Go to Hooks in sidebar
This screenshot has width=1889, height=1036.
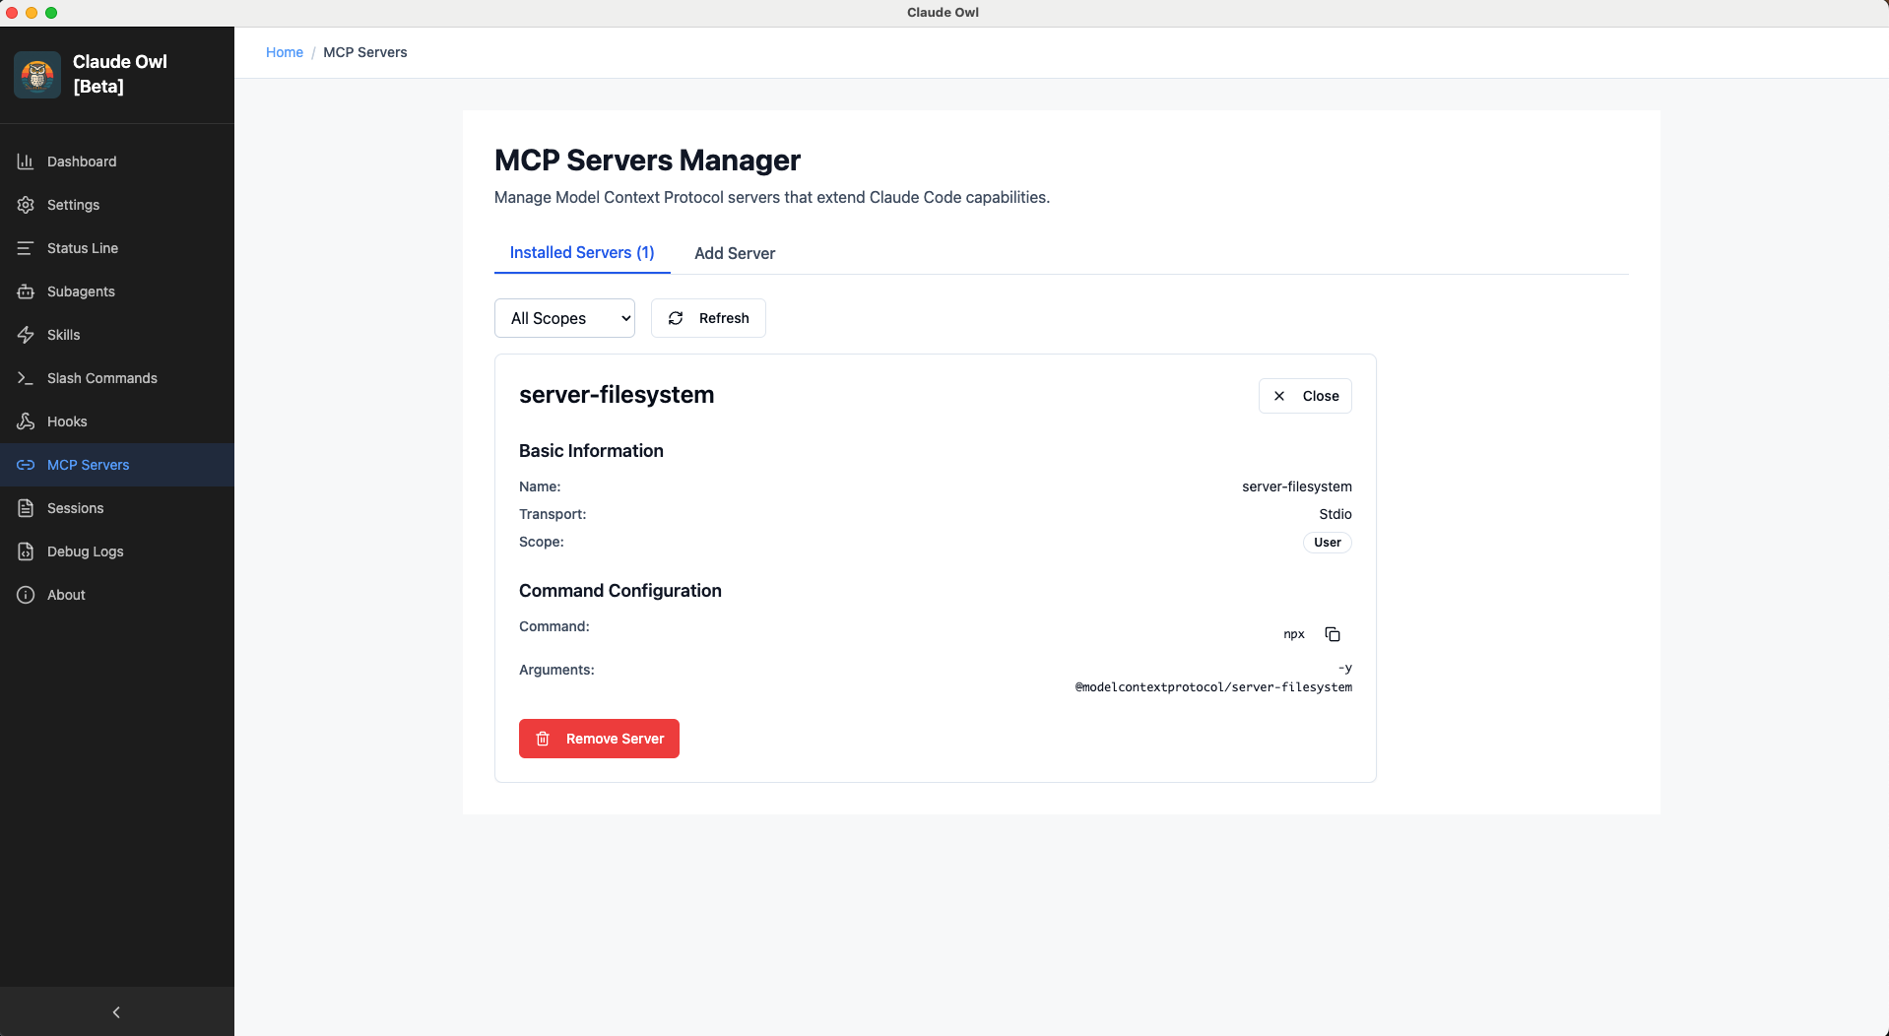pyautogui.click(x=117, y=421)
